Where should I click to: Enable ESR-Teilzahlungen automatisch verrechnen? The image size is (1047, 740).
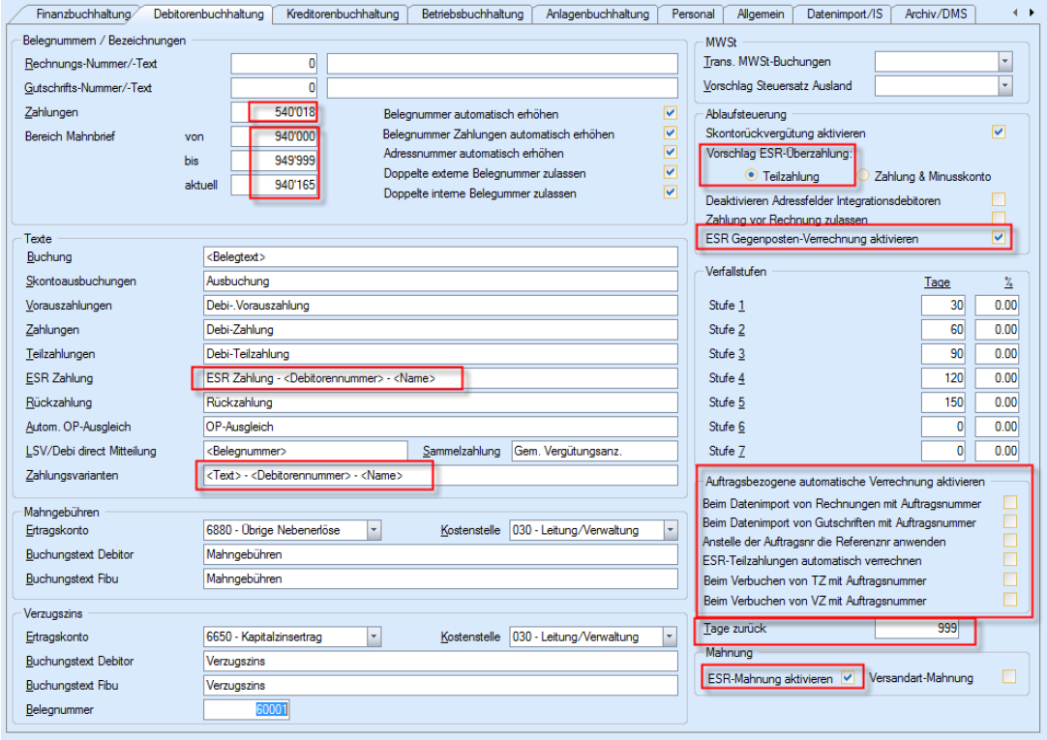(x=1010, y=559)
